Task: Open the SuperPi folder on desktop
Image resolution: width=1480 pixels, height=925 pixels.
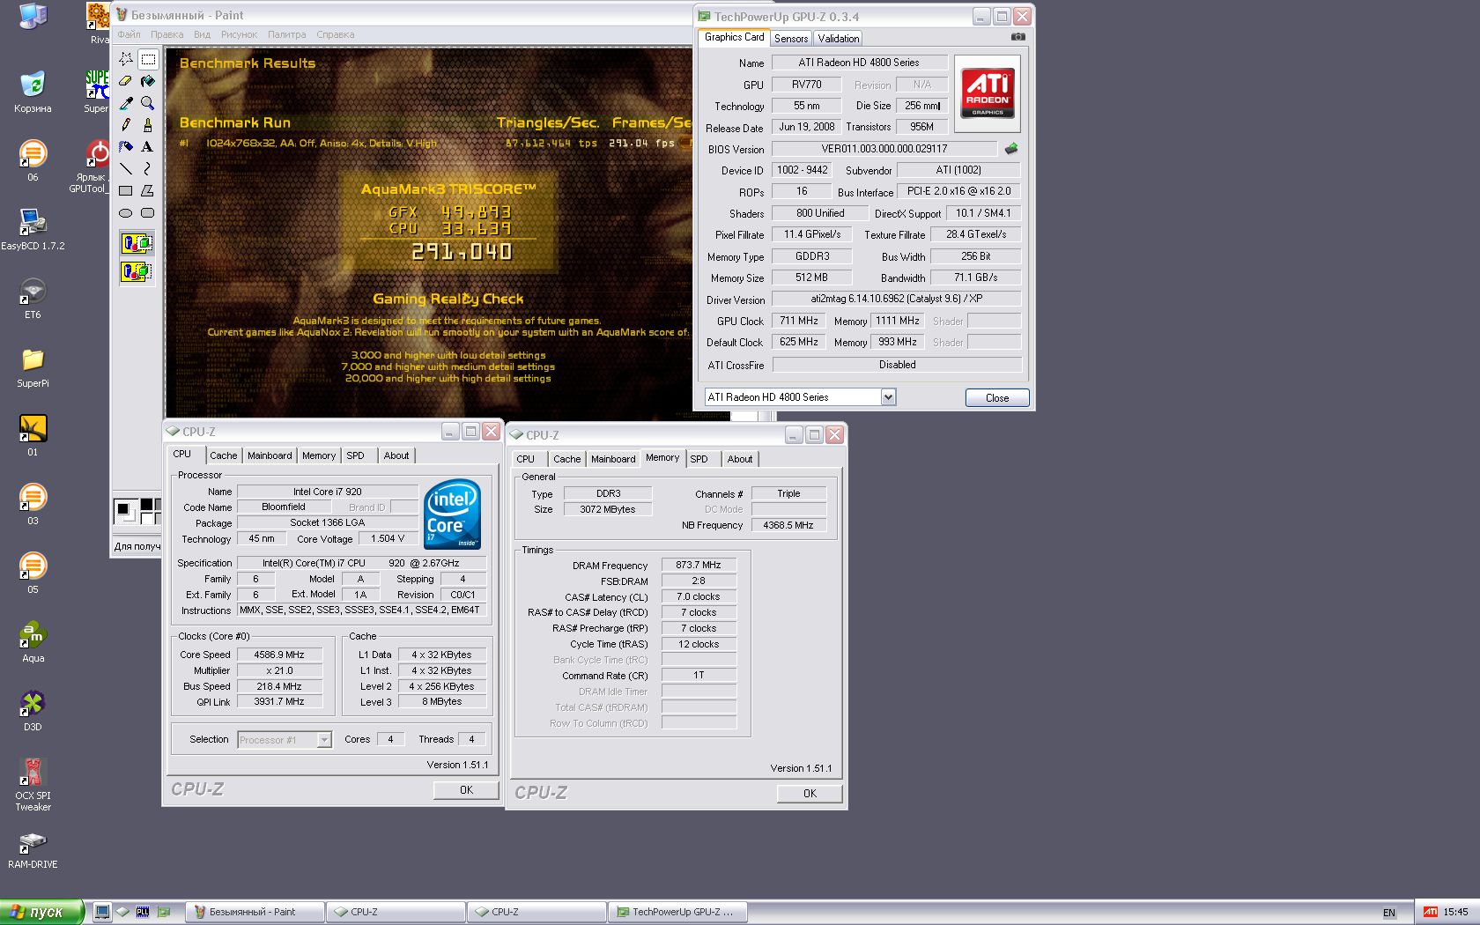Action: (x=33, y=366)
